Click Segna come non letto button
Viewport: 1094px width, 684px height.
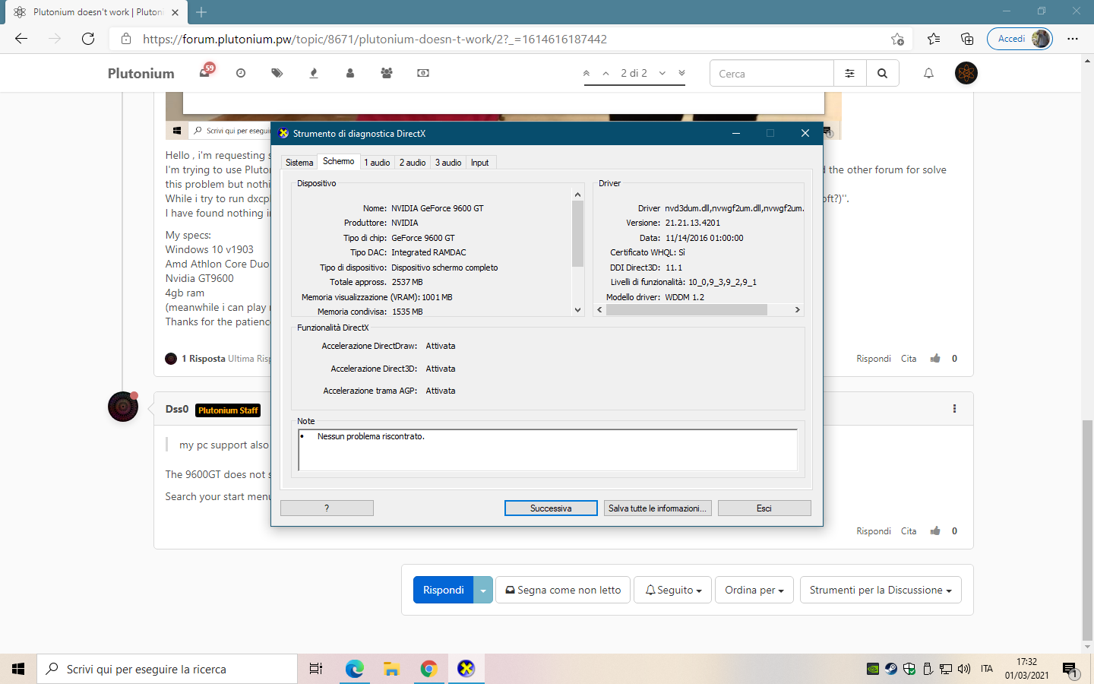click(563, 590)
